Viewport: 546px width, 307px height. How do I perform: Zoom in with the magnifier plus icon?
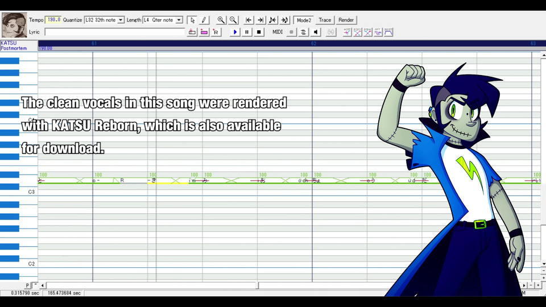[221, 20]
